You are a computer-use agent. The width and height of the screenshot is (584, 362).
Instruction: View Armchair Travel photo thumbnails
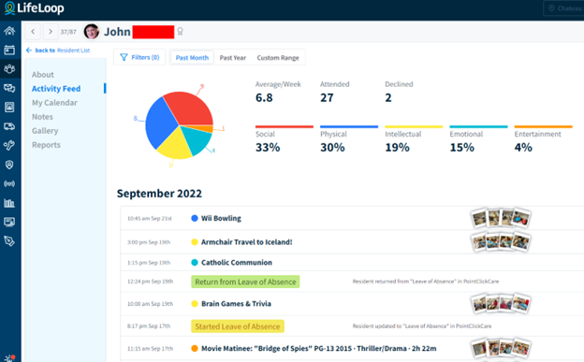(501, 242)
